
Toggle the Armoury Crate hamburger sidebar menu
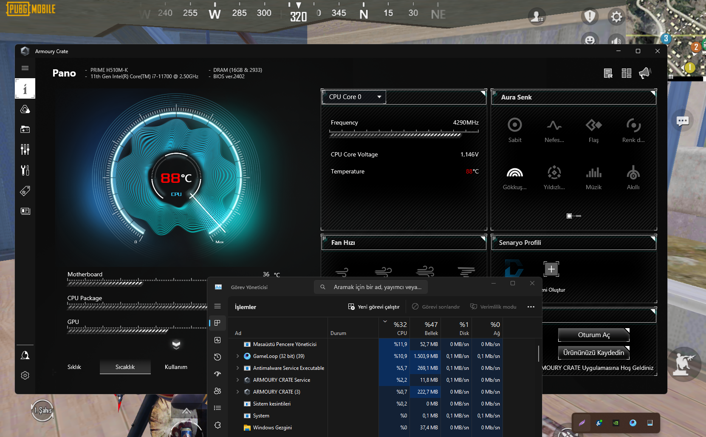click(x=25, y=68)
